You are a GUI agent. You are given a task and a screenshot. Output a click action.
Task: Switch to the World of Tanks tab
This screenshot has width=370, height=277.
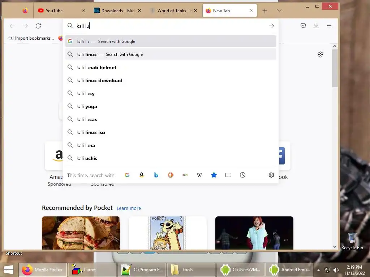click(x=173, y=10)
